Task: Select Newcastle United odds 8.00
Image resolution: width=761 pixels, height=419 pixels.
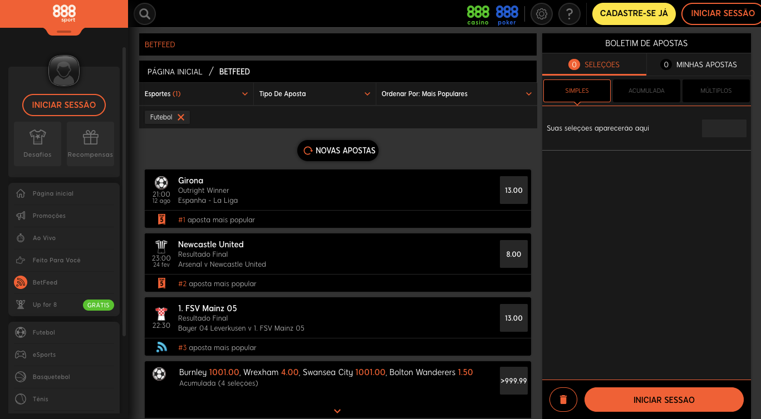Action: (x=513, y=254)
